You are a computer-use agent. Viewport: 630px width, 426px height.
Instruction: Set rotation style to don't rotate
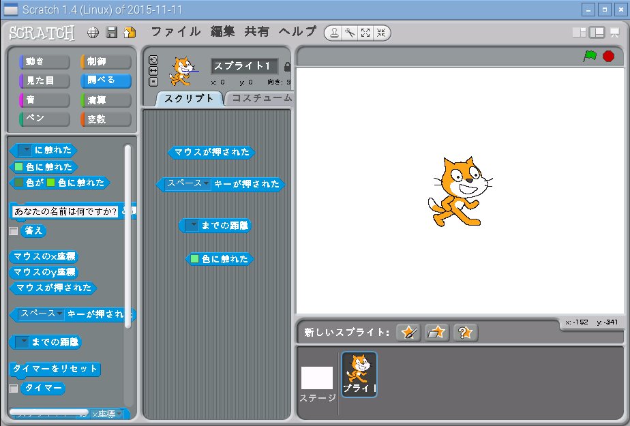tap(153, 82)
